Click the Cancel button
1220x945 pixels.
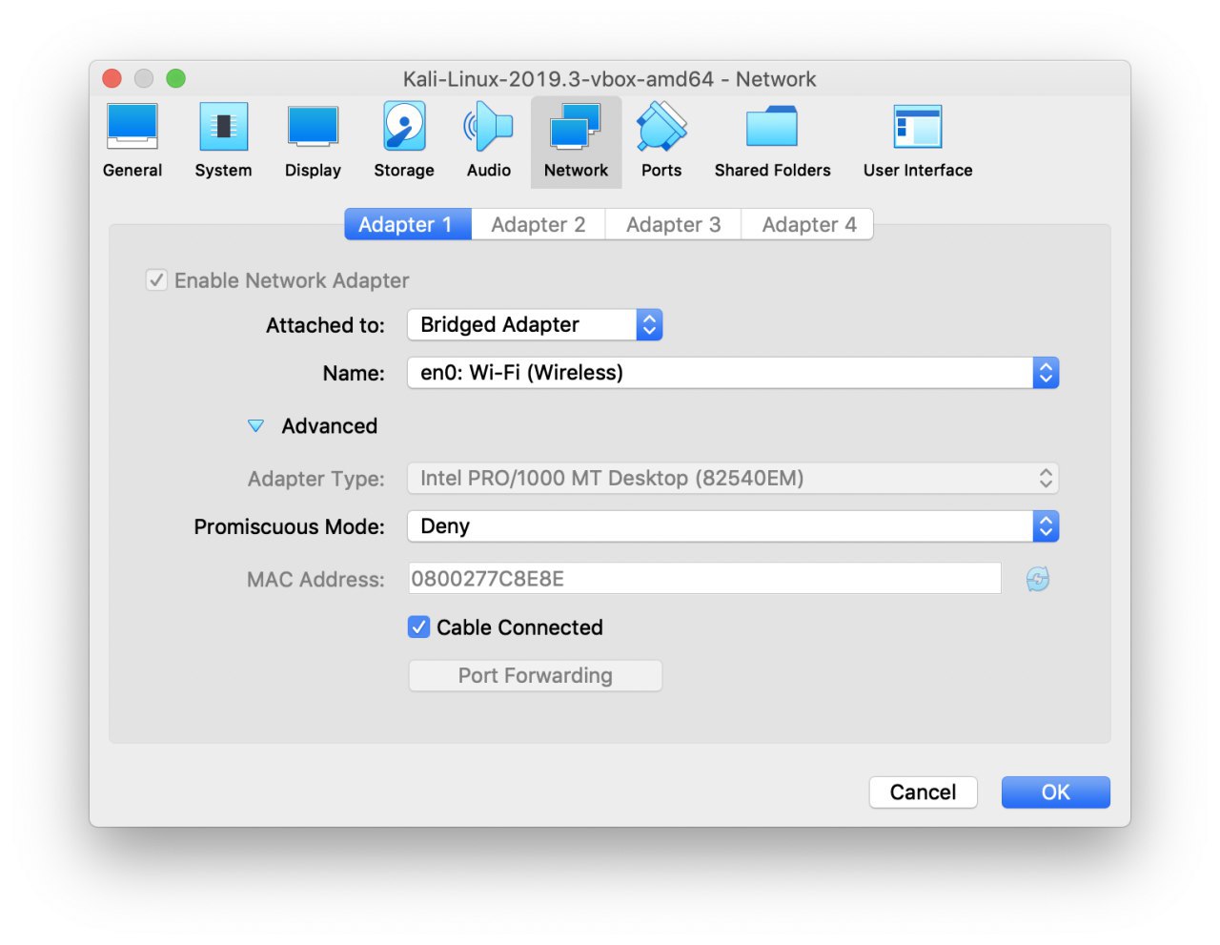[x=923, y=792]
